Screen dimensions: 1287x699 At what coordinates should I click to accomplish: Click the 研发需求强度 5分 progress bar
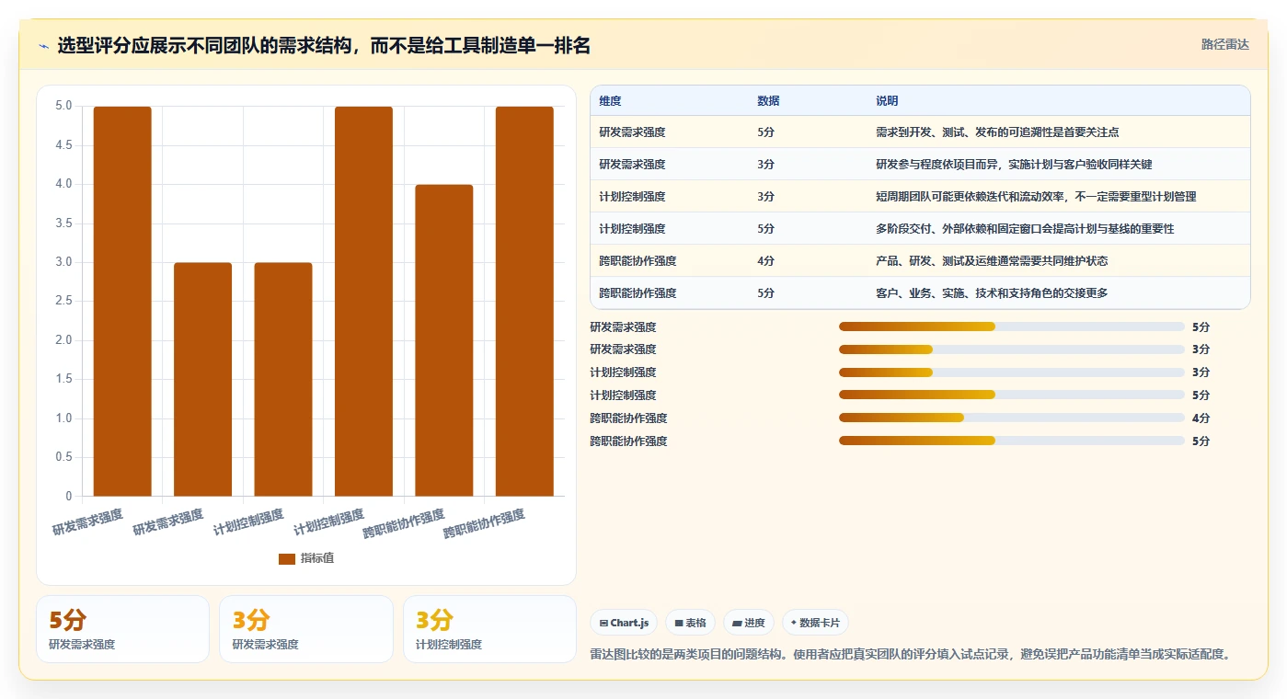pyautogui.click(x=1012, y=327)
